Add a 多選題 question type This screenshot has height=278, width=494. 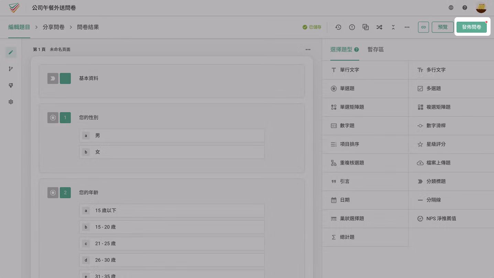tap(451, 88)
